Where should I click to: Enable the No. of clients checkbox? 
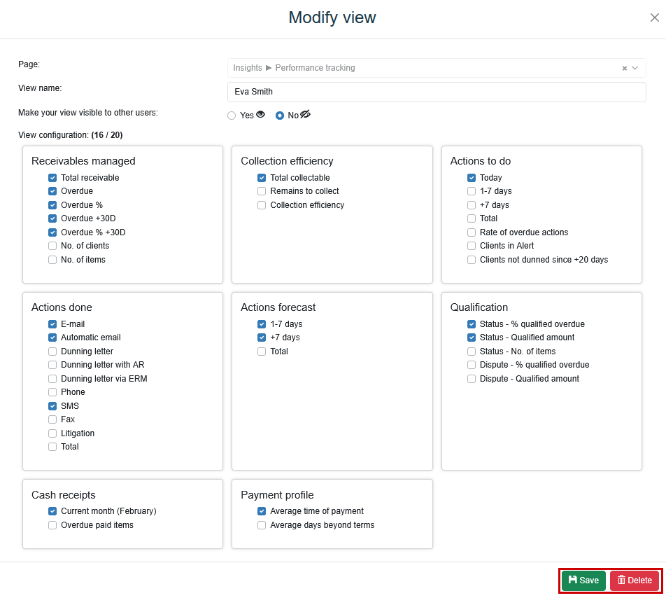tap(52, 246)
